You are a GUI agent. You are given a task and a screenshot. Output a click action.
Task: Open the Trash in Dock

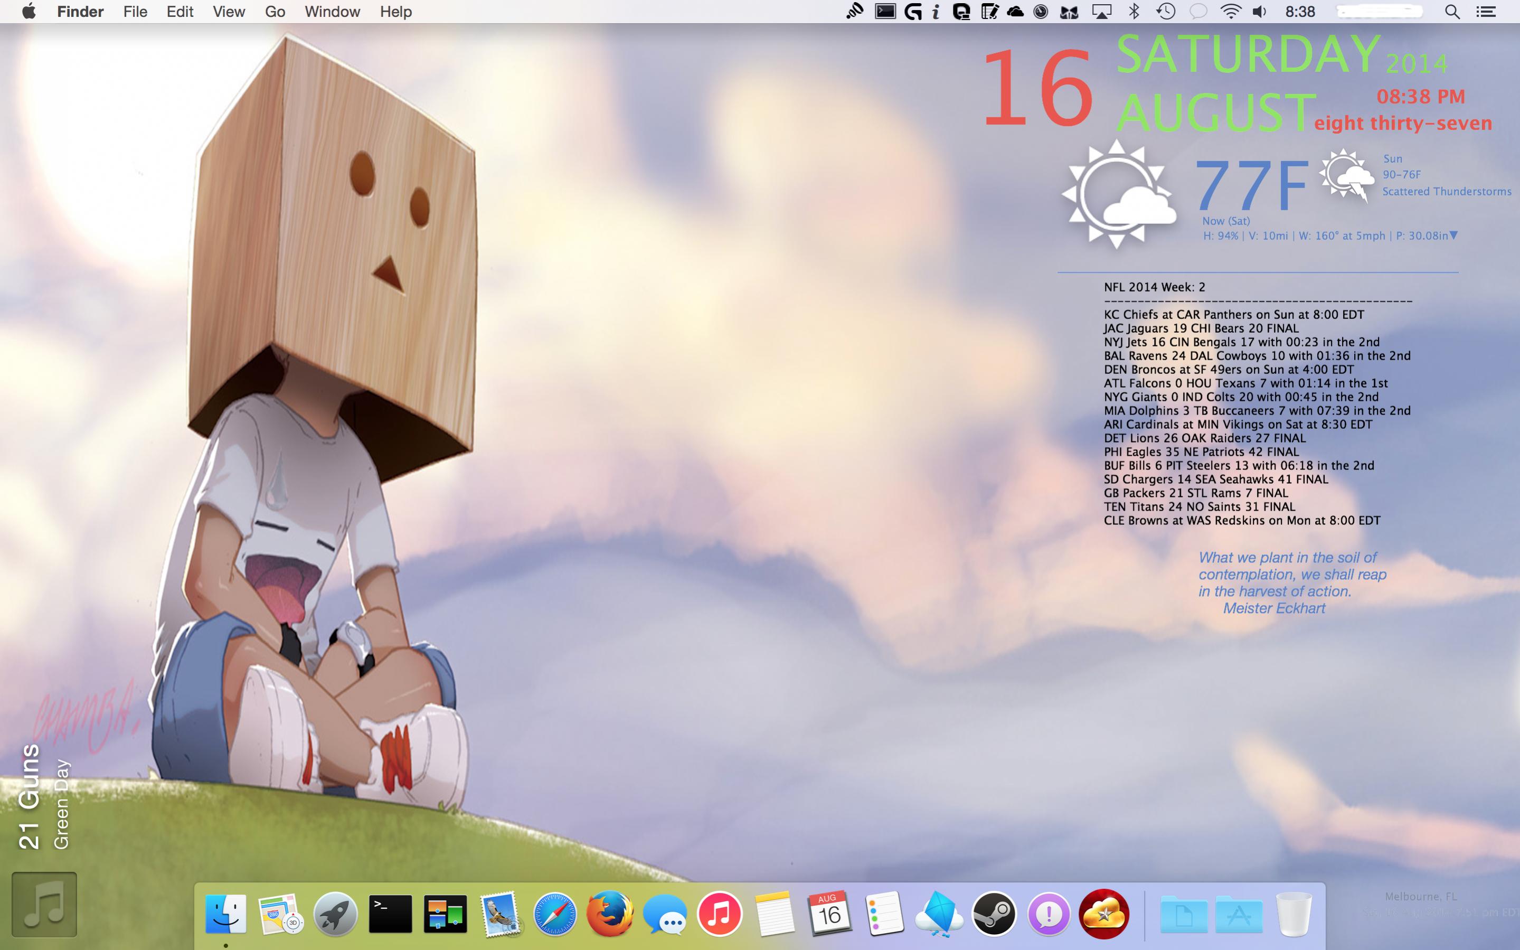[1294, 914]
